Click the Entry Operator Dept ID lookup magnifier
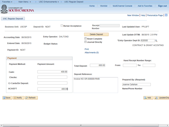Screen dimensions: 169x127 coord(156,41)
